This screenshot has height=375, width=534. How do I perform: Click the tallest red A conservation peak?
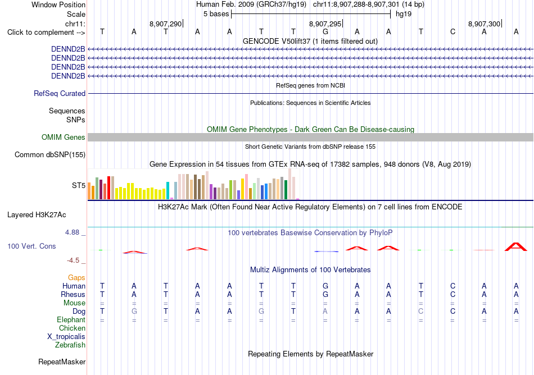(x=515, y=247)
